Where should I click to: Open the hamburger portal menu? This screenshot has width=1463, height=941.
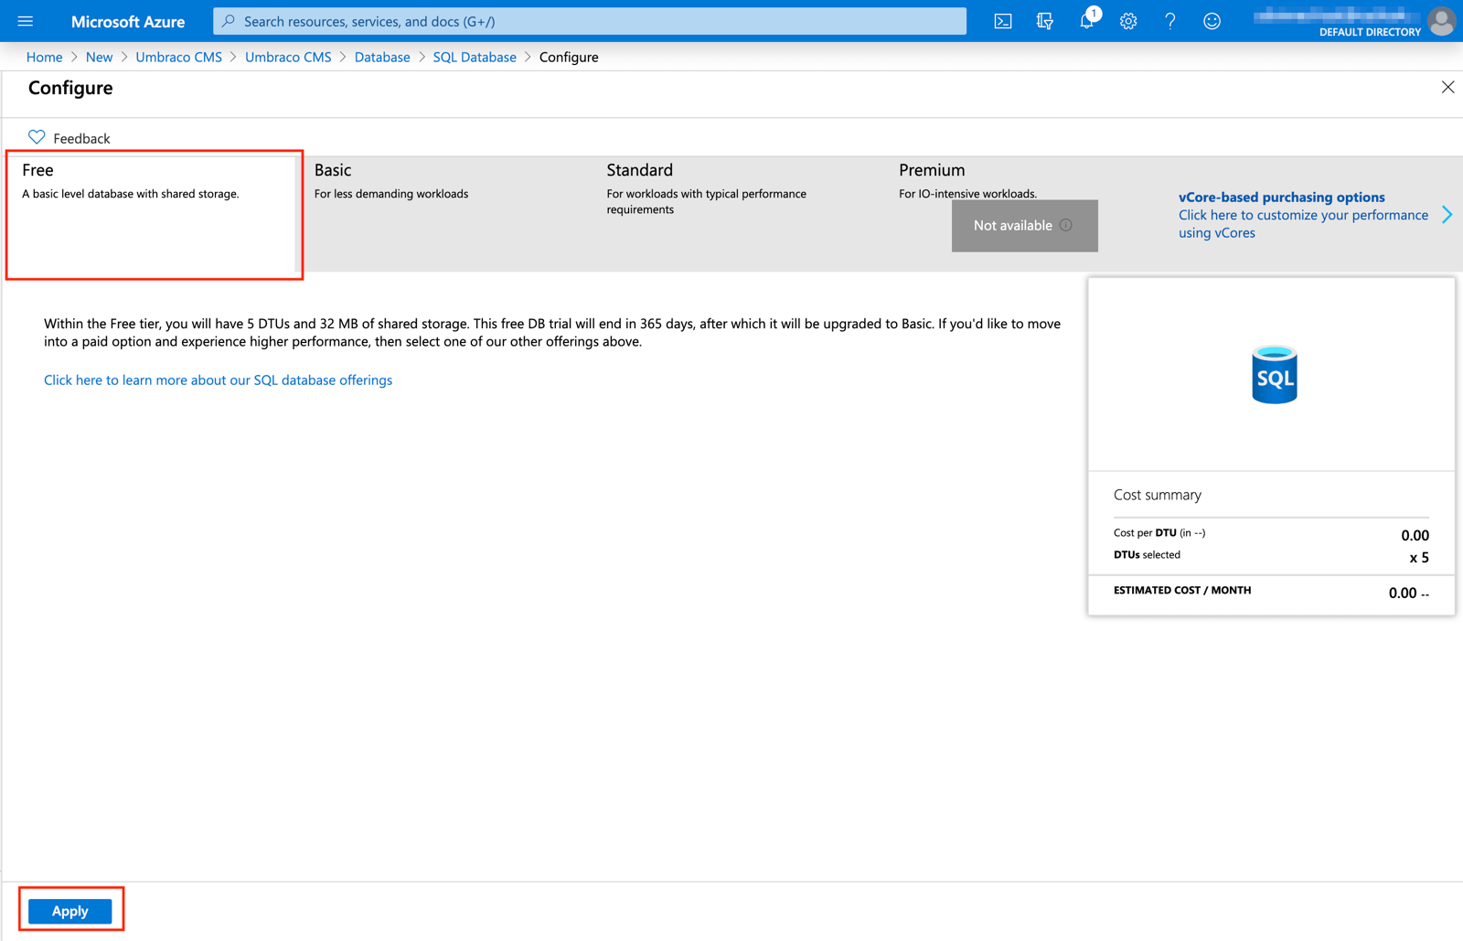click(26, 21)
